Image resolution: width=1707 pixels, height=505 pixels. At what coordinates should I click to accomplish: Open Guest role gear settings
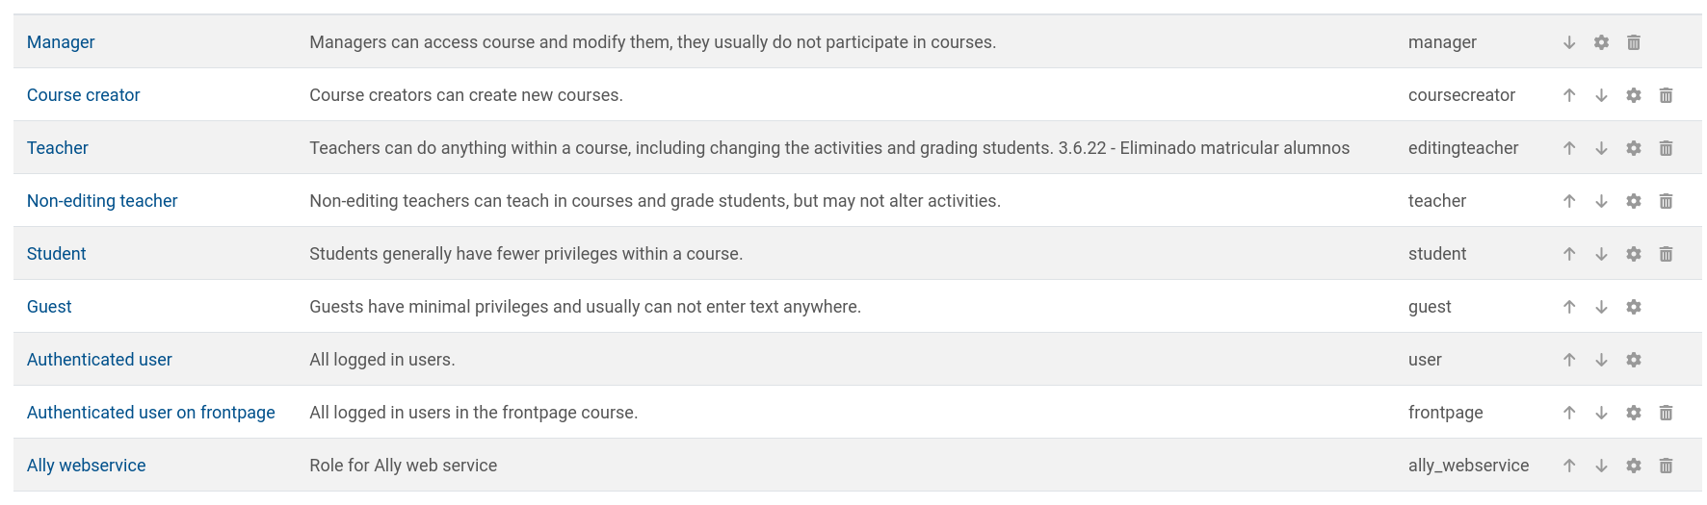(1634, 307)
